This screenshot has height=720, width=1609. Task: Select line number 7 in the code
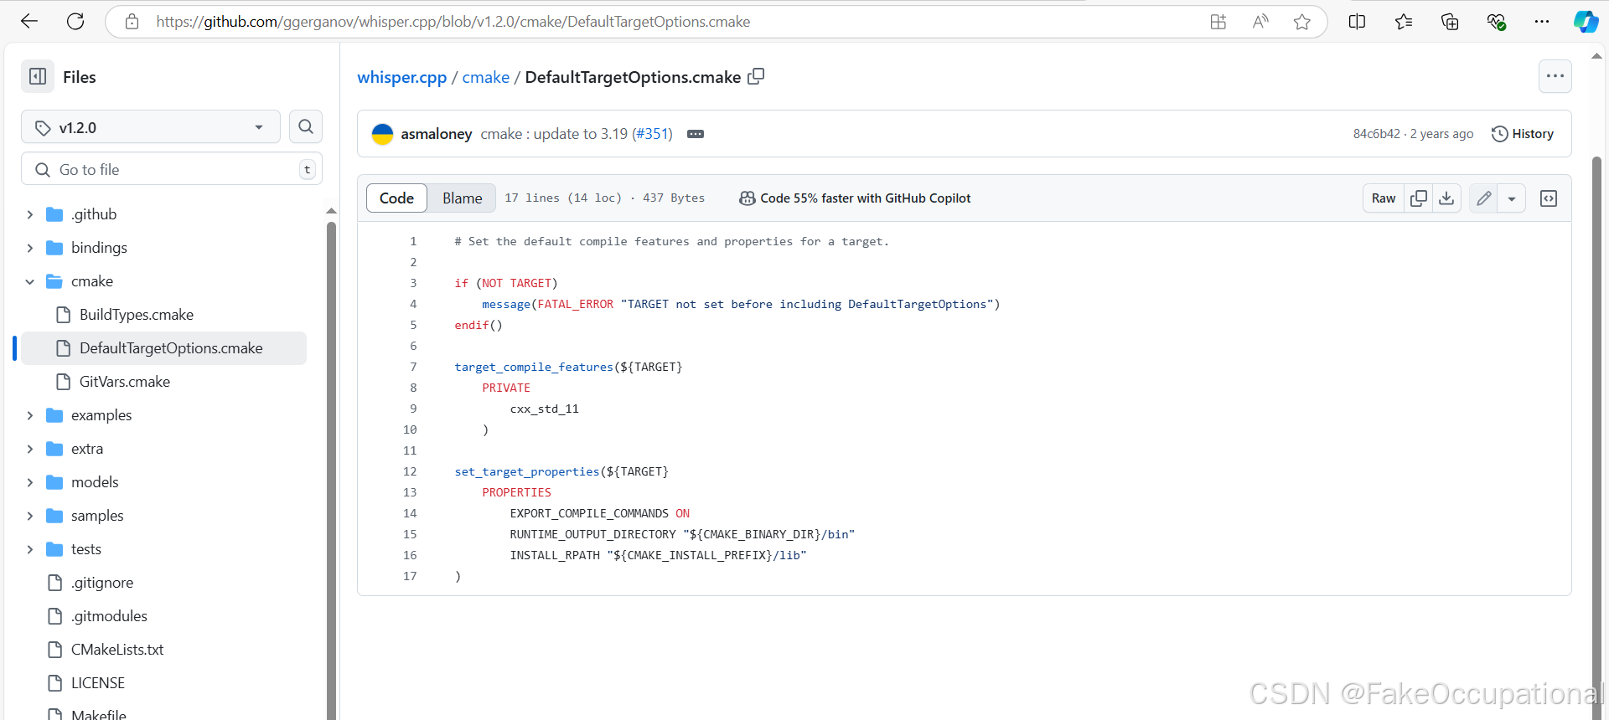coord(413,367)
